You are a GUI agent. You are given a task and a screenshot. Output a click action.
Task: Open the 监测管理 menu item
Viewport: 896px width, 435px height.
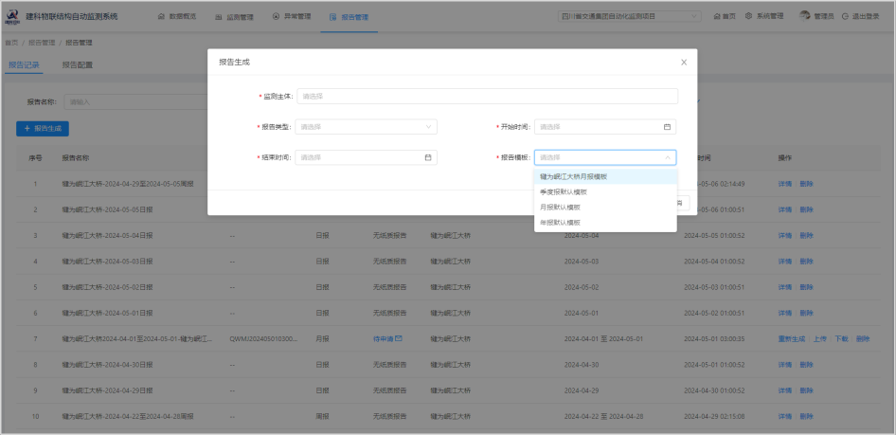click(x=234, y=17)
